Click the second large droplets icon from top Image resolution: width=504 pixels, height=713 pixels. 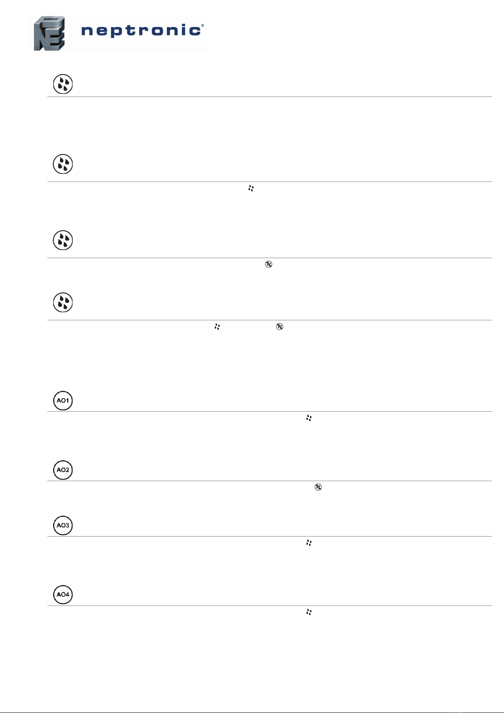click(63, 164)
